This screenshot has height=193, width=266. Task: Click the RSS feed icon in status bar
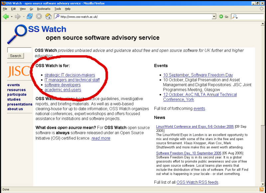[261, 189]
